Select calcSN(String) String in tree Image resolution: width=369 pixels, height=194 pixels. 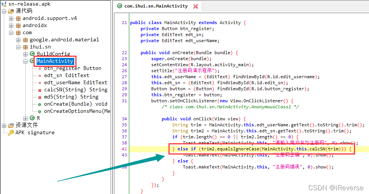click(75, 90)
